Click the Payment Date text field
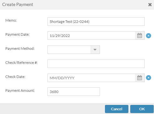 [x=91, y=36]
